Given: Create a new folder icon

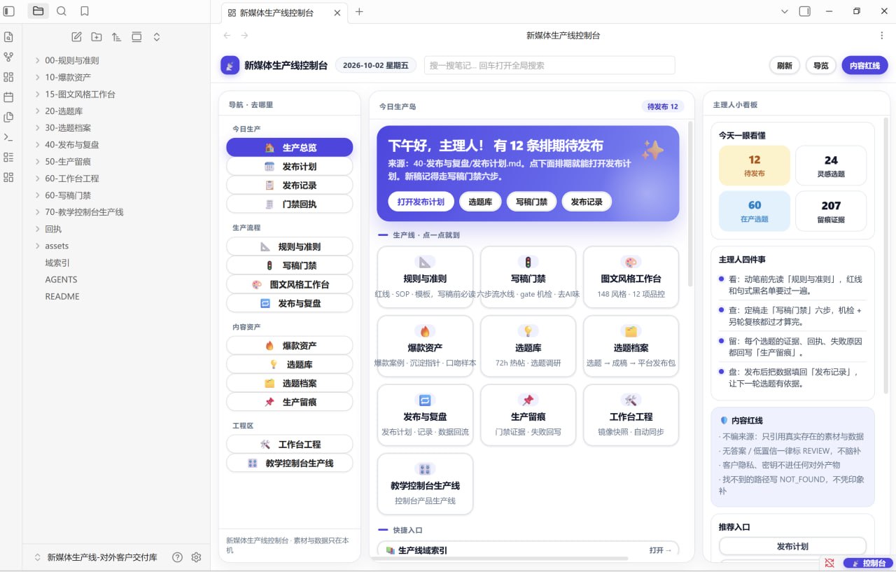Looking at the screenshot, I should 97,37.
